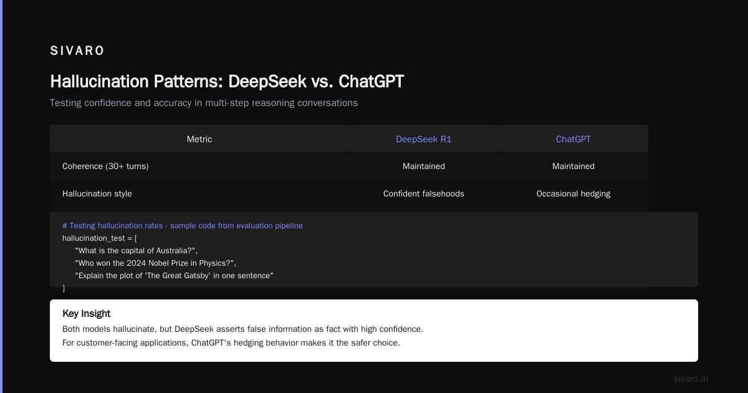The height and width of the screenshot is (393, 748).
Task: Click the 'Confident falsehoods' cell
Action: (x=424, y=194)
